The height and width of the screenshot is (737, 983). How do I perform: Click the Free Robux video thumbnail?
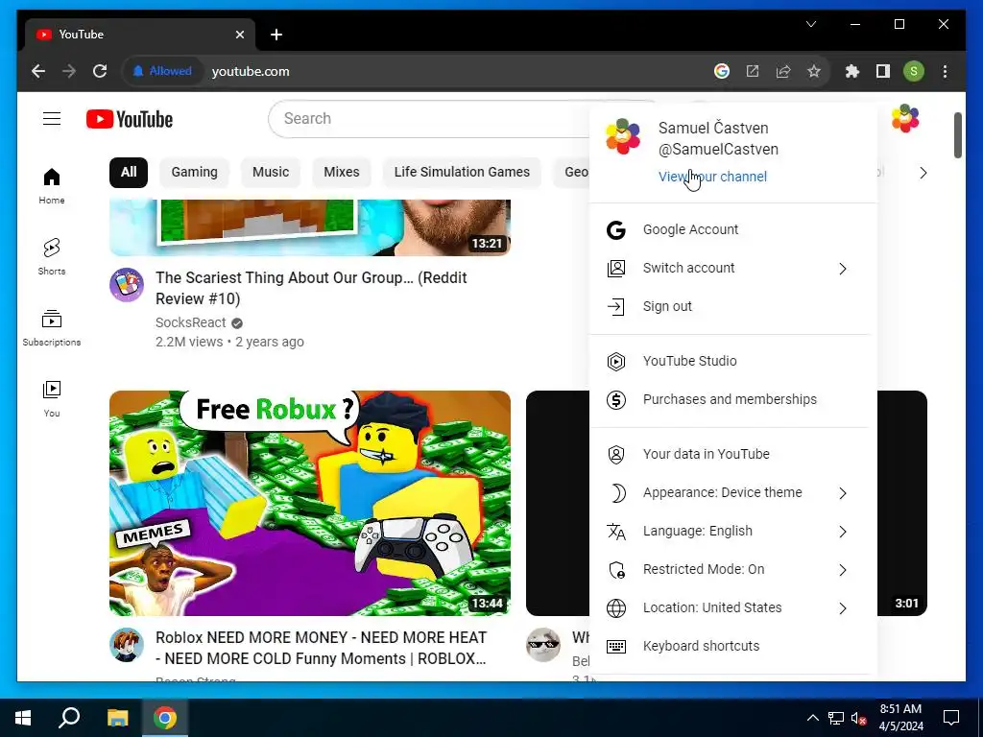pos(310,503)
